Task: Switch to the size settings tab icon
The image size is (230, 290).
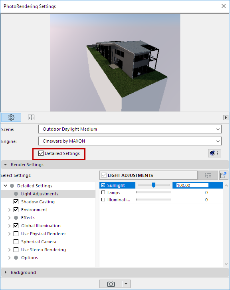Action: [x=31, y=117]
